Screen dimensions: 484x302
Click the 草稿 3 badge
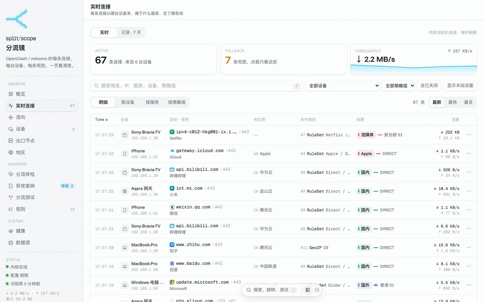point(67,186)
